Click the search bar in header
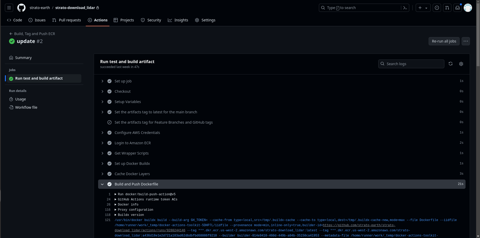The height and width of the screenshot is (238, 480). coord(364,8)
